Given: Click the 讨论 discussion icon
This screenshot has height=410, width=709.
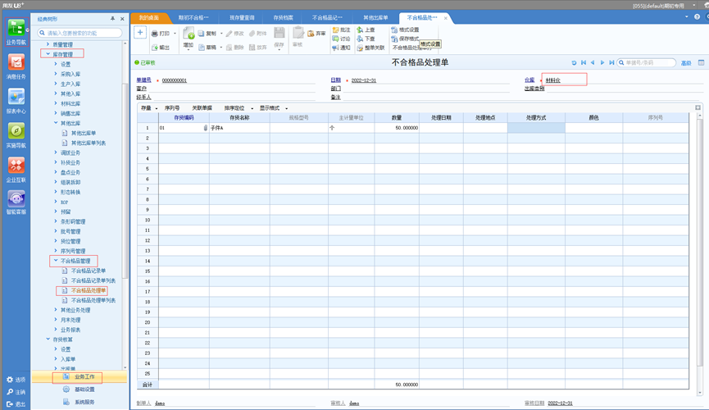Looking at the screenshot, I should (x=335, y=39).
